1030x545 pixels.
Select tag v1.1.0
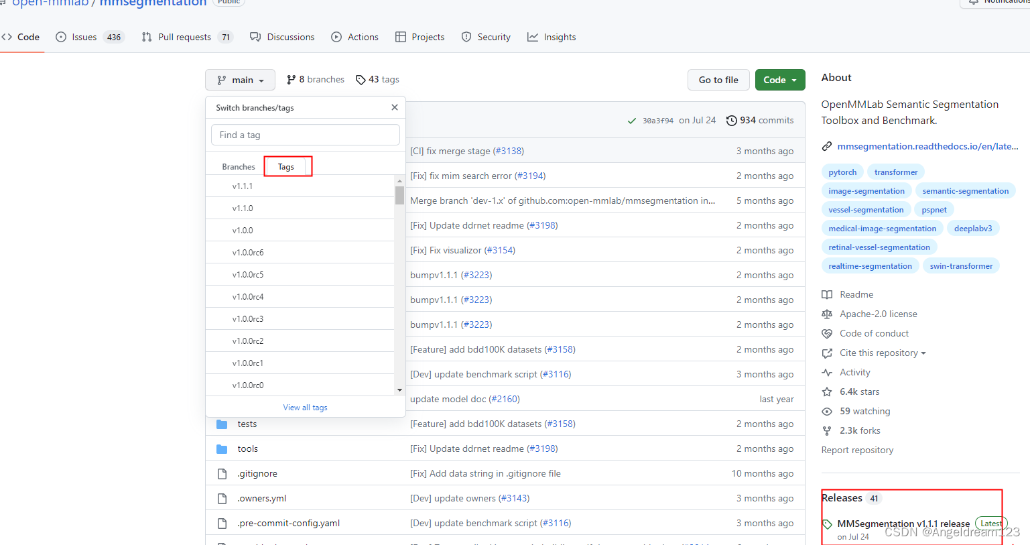click(300, 208)
